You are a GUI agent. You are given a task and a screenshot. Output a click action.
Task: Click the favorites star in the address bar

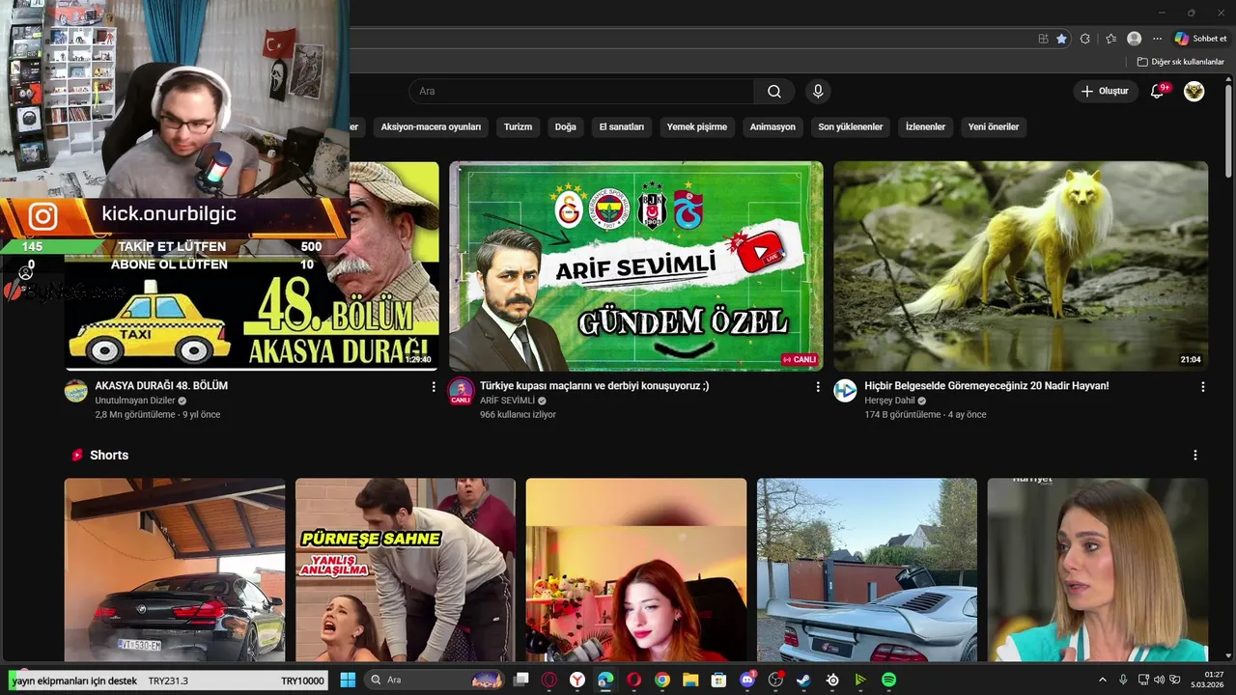tap(1062, 39)
